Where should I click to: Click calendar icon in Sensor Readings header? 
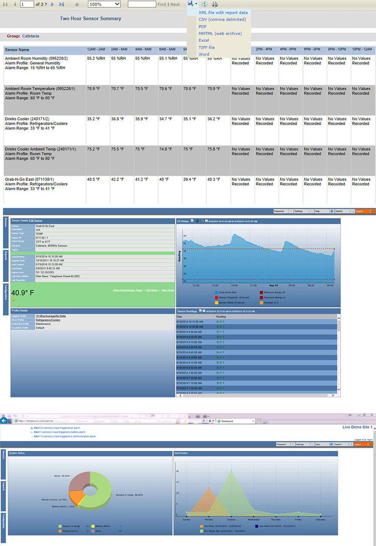tap(204, 310)
